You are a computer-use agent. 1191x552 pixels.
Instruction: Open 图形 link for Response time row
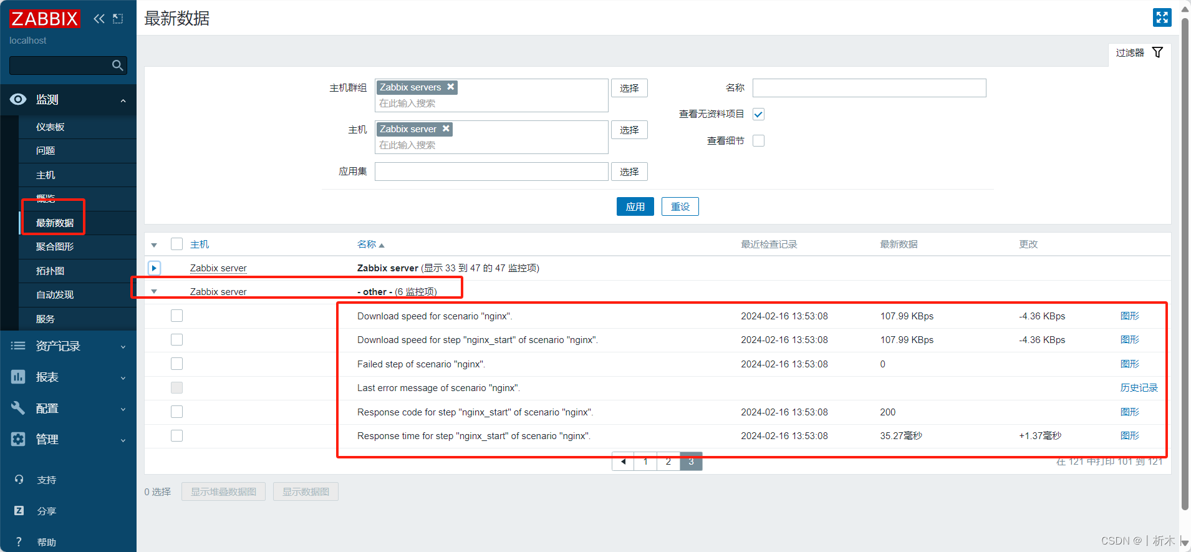coord(1129,435)
